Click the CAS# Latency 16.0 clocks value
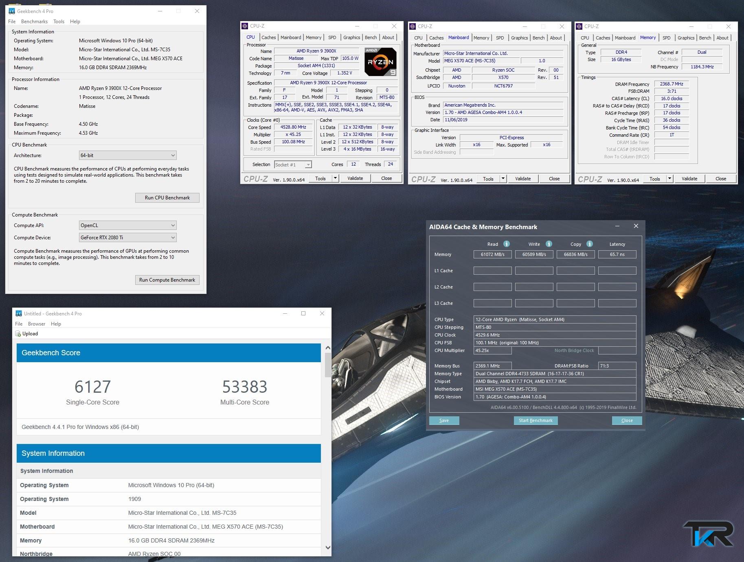Viewport: 744px width, 562px height. pos(672,98)
